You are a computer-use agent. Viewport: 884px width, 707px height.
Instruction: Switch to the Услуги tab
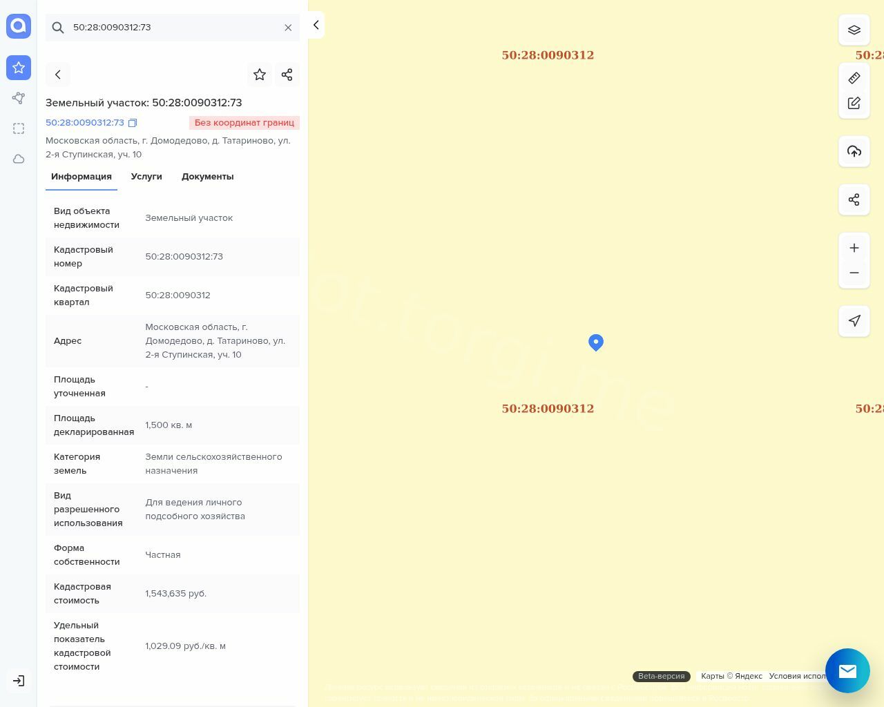coord(146,177)
